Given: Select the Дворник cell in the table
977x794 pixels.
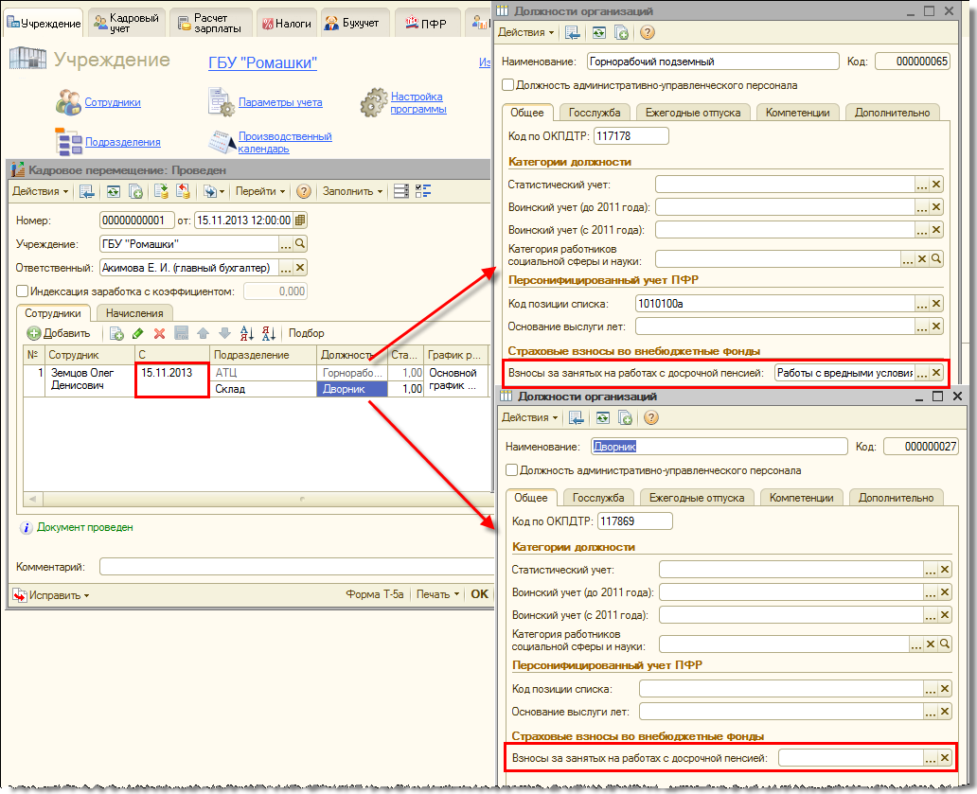Looking at the screenshot, I should 352,389.
